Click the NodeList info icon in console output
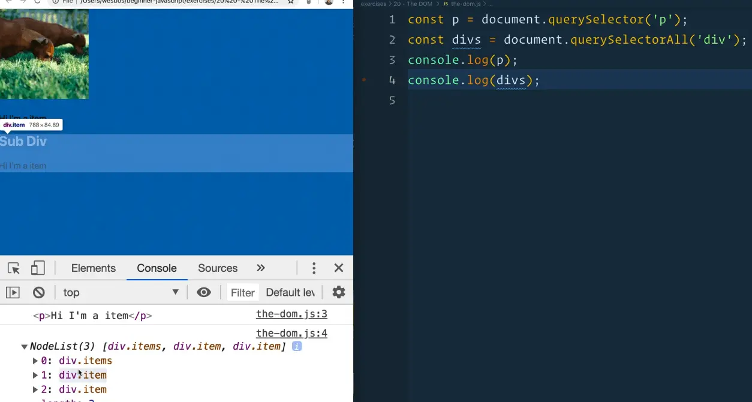 pyautogui.click(x=296, y=346)
